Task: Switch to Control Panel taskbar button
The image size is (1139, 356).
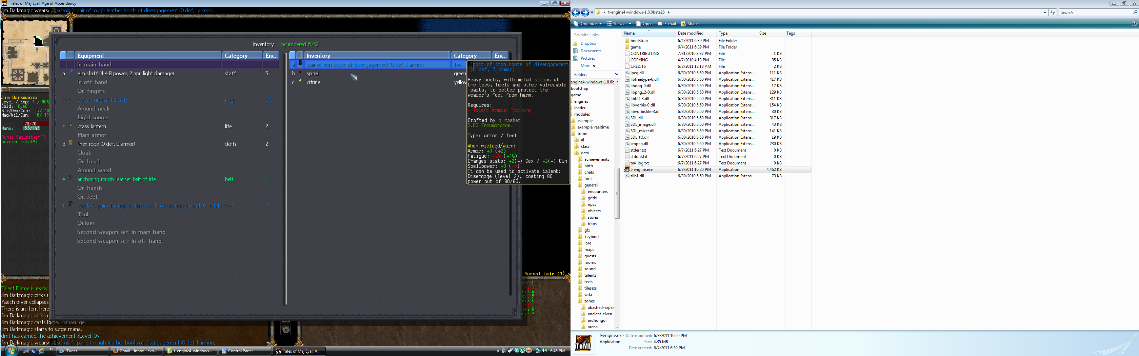Action: tap(245, 351)
